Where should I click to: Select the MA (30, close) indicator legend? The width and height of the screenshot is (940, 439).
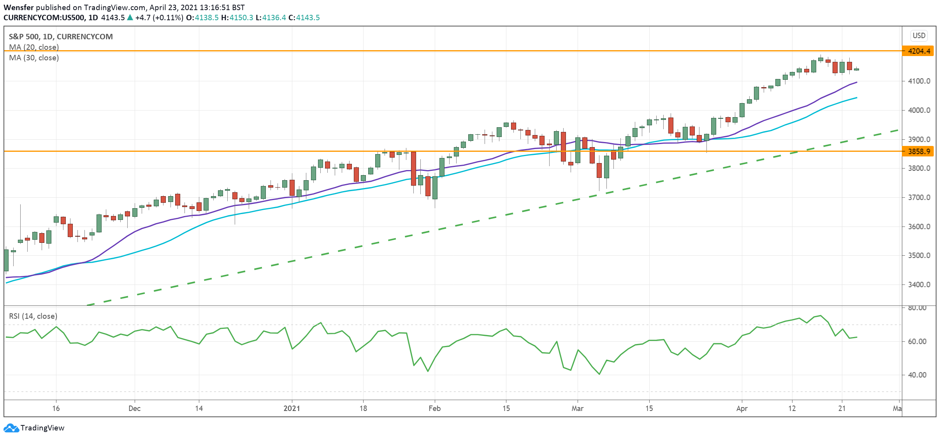34,58
